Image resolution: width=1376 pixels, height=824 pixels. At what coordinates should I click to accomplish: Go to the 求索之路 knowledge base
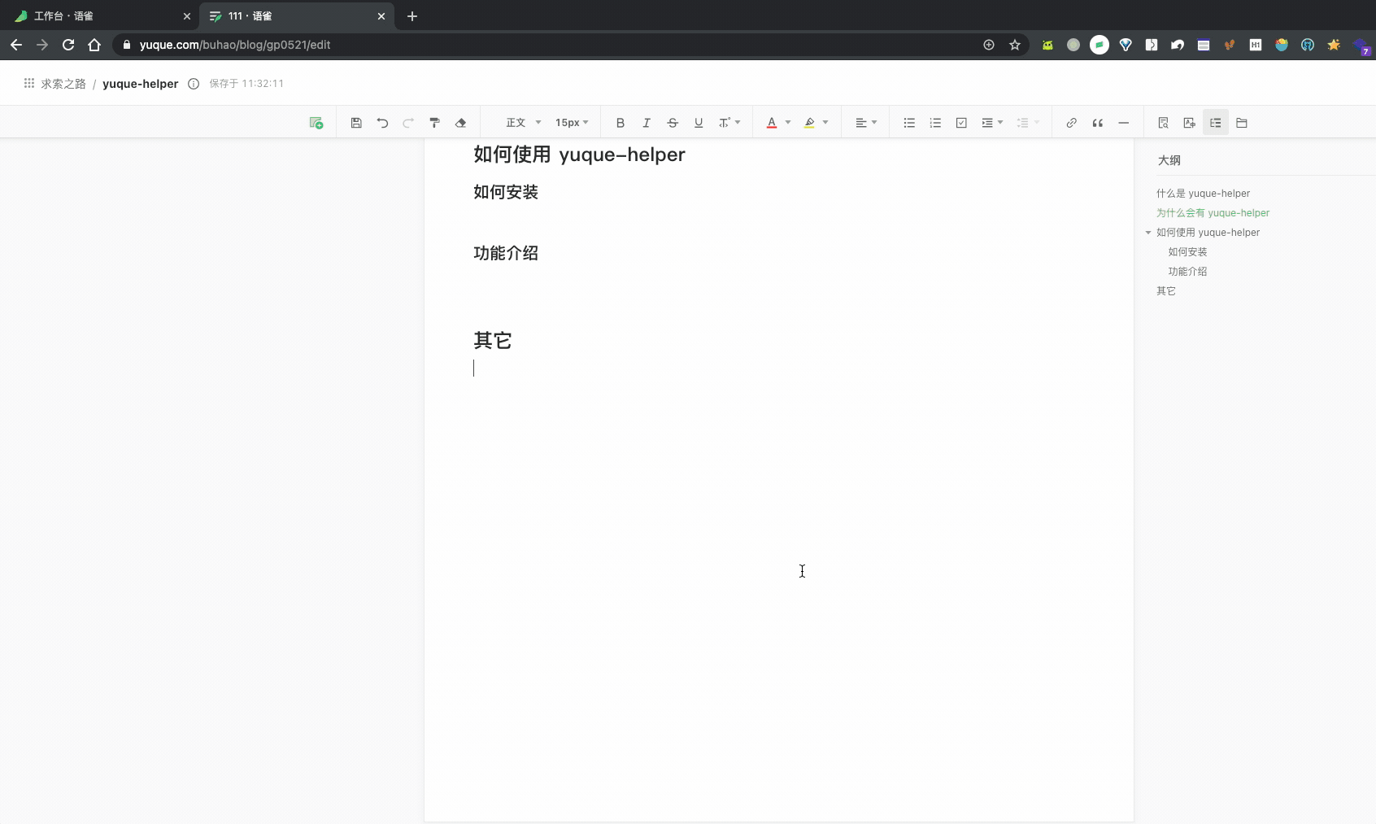pos(63,84)
